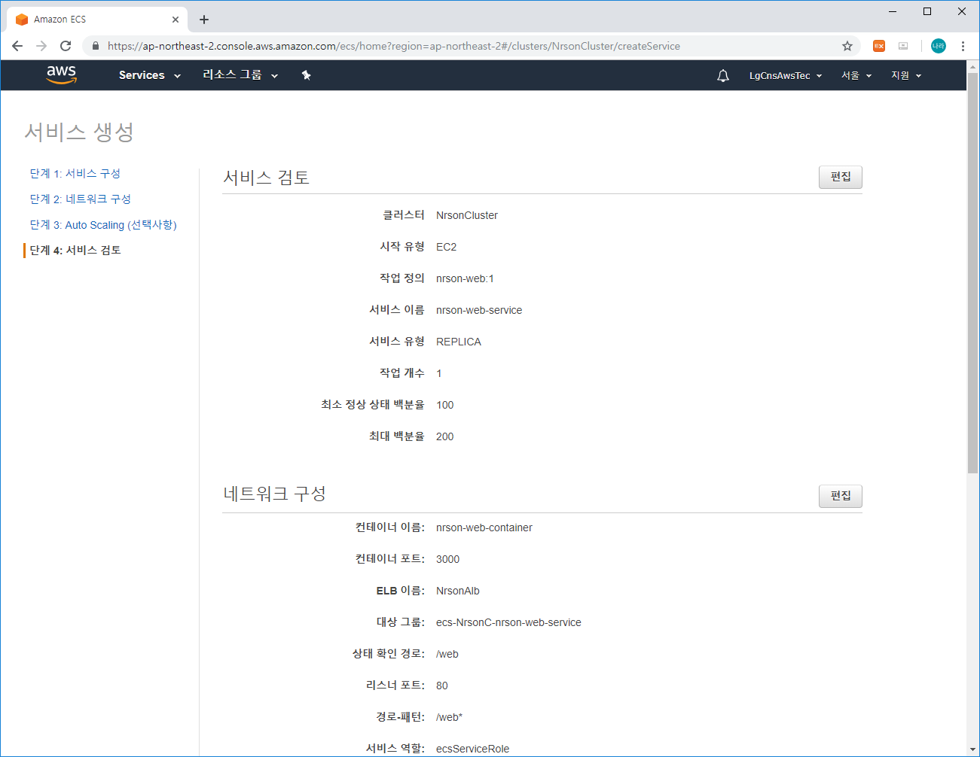The height and width of the screenshot is (757, 980).
Task: Open the 지원 support dropdown
Action: click(906, 75)
